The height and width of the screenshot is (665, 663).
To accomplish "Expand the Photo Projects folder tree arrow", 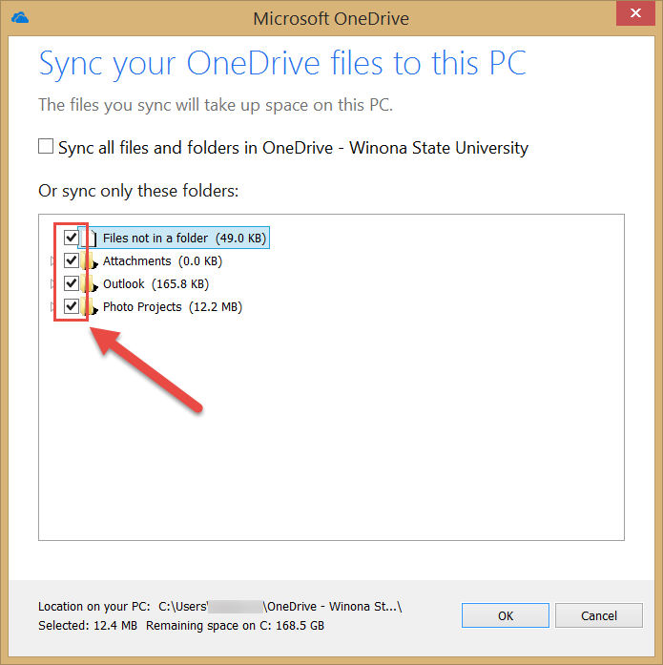I will [52, 306].
